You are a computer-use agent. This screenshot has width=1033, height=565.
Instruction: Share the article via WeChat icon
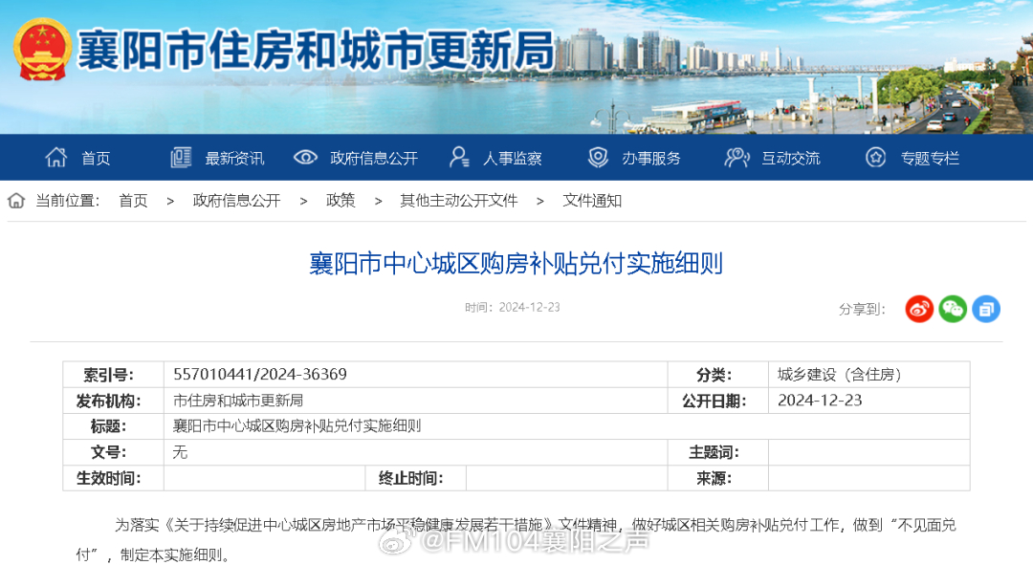click(x=953, y=309)
